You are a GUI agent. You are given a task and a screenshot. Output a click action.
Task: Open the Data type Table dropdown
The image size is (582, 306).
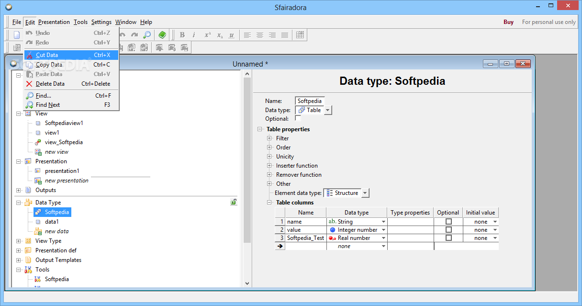coord(328,110)
